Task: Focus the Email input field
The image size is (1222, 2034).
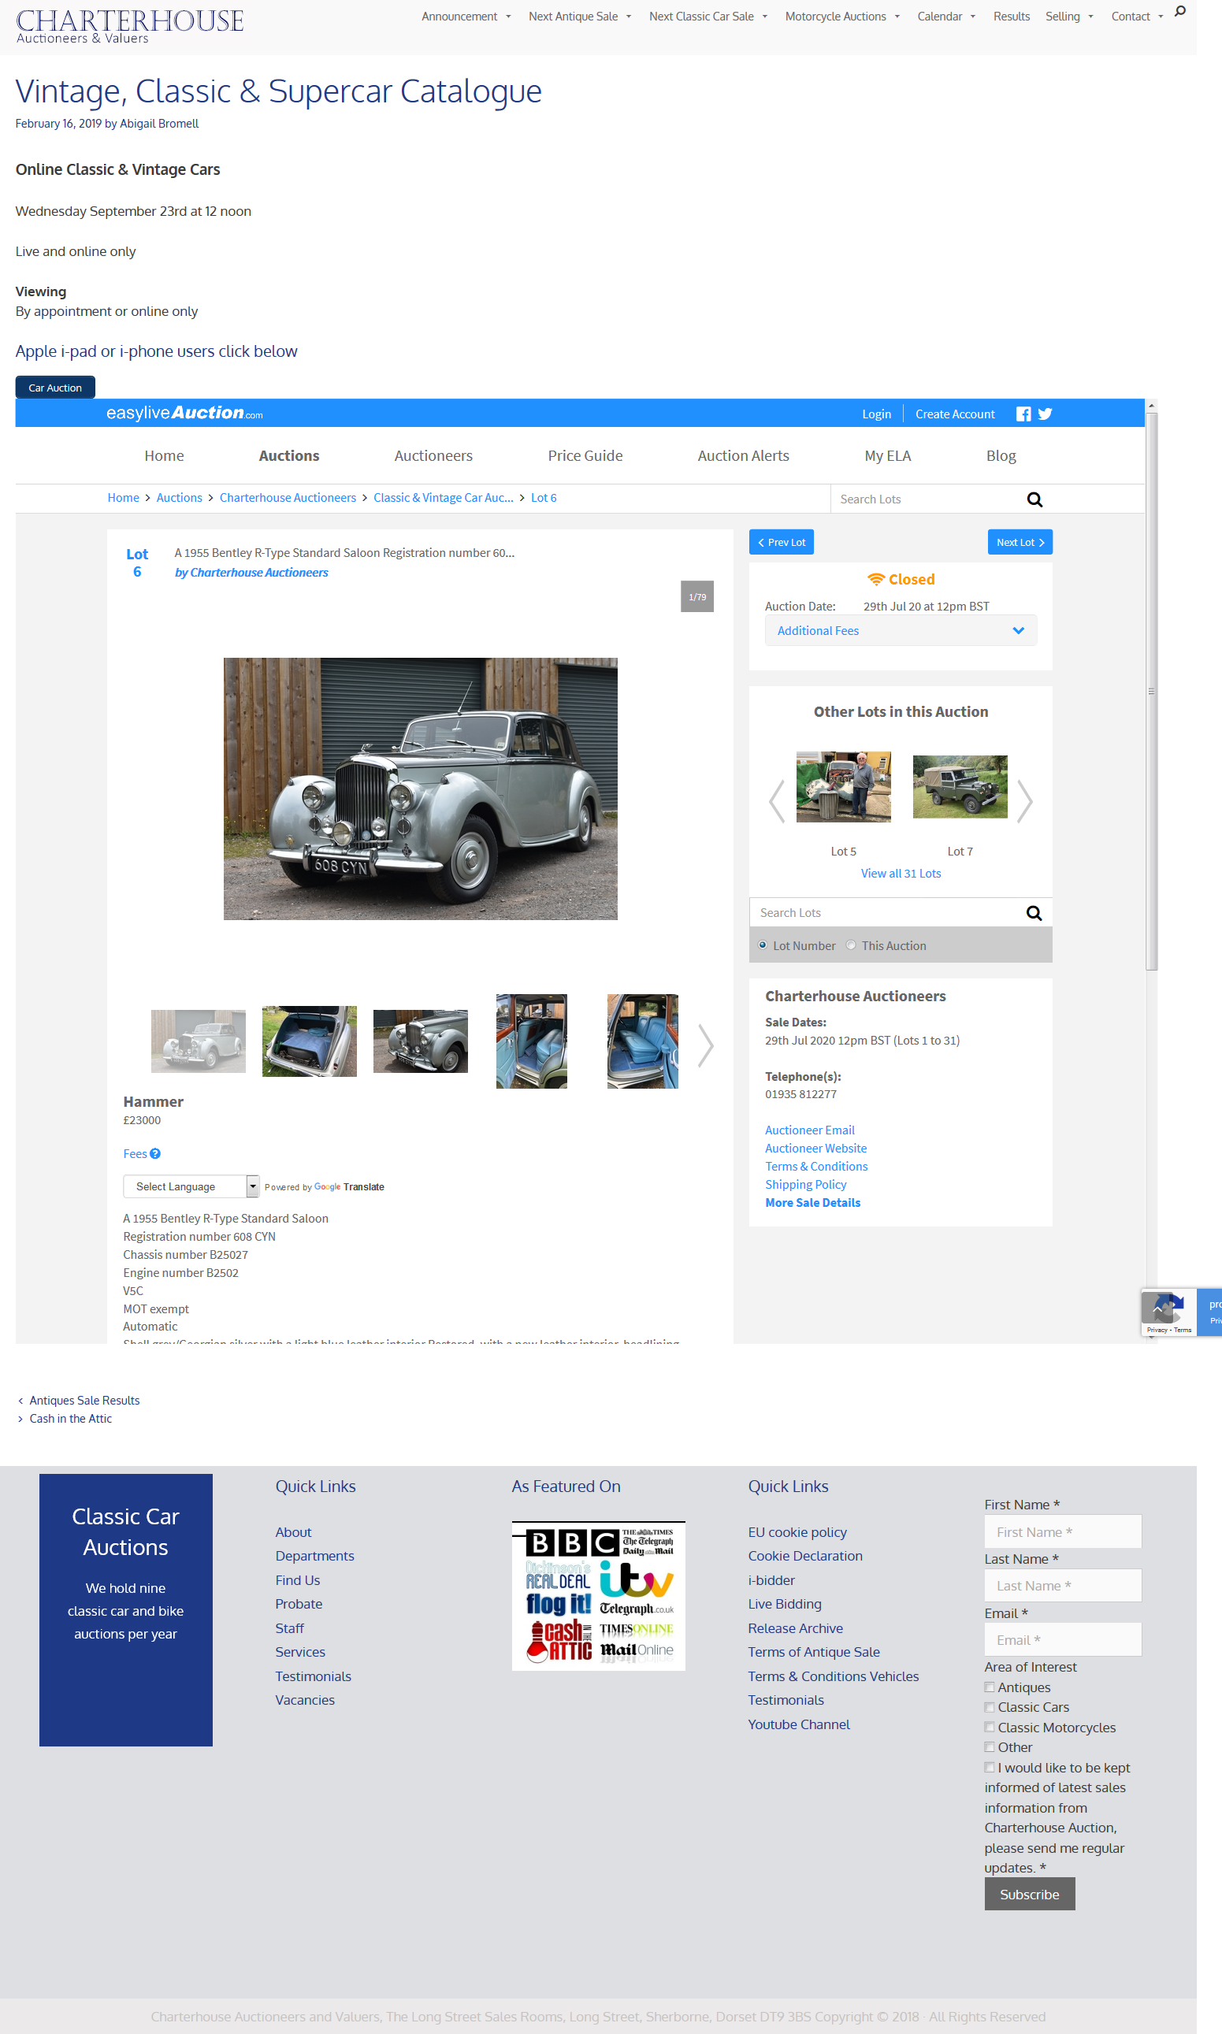Action: [1062, 1639]
